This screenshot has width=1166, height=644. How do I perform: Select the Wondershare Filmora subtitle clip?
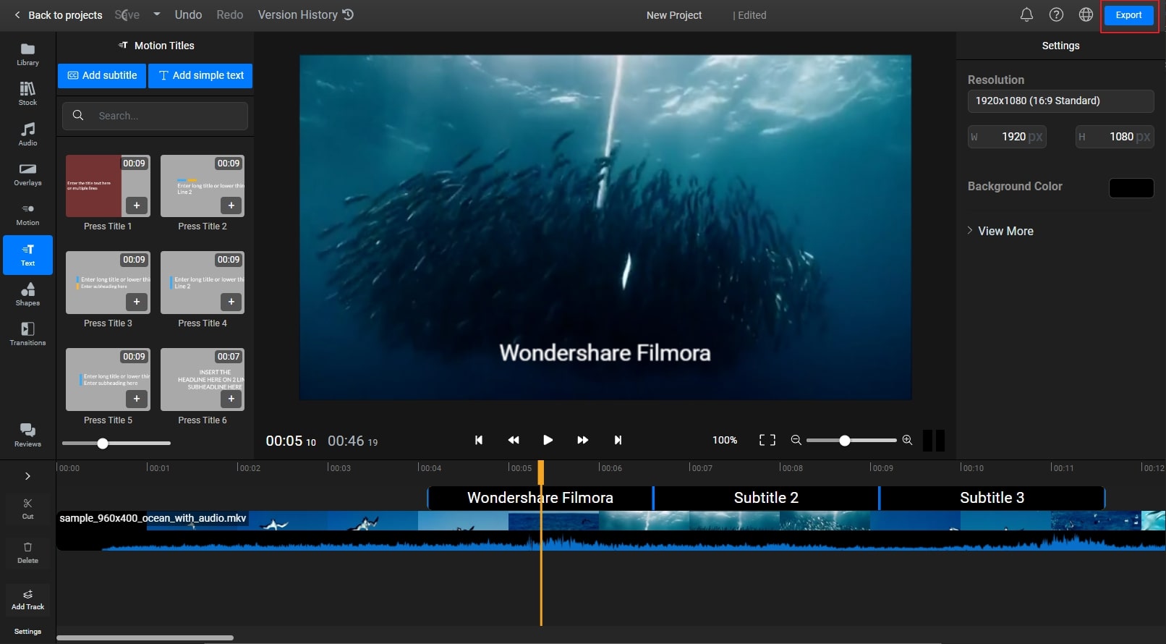coord(540,498)
